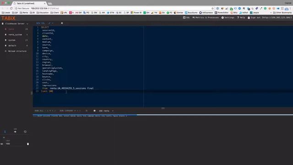The width and height of the screenshot is (293, 165).
Task: Click the limit input field showing 1000
Action: click(16, 144)
